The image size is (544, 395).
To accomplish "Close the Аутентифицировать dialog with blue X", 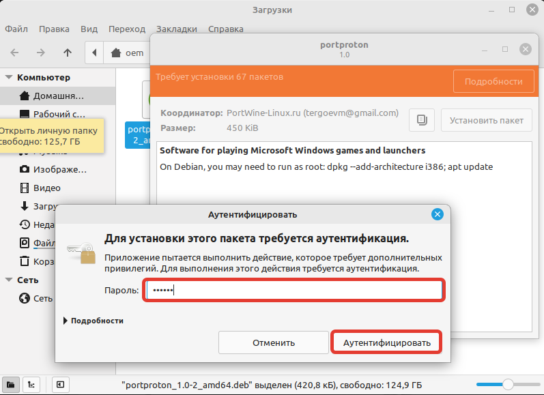I will coord(438,214).
